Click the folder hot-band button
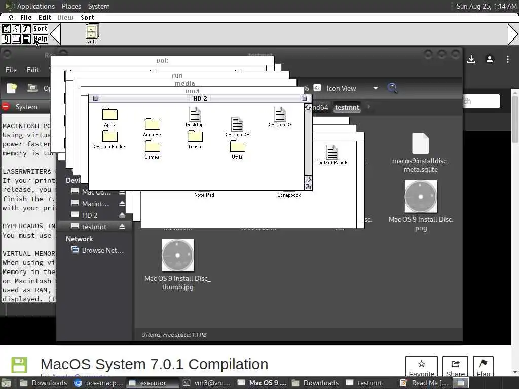The width and height of the screenshot is (519, 389). click(16, 39)
